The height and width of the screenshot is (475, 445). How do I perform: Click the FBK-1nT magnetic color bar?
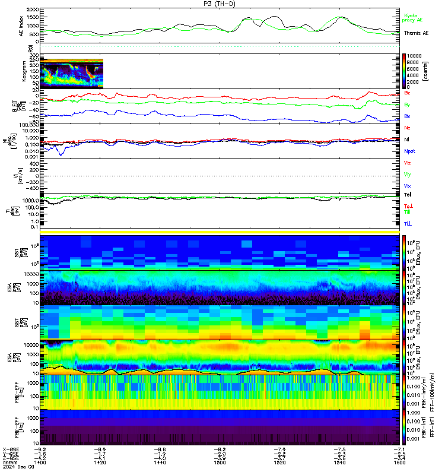click(404, 427)
